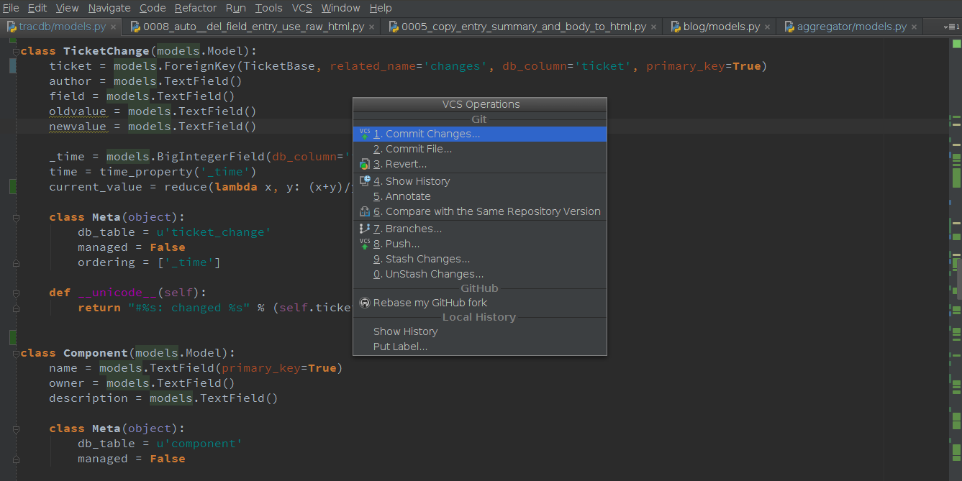Click Git Show History clock icon
Viewport: 962px width, 481px height.
coord(365,181)
